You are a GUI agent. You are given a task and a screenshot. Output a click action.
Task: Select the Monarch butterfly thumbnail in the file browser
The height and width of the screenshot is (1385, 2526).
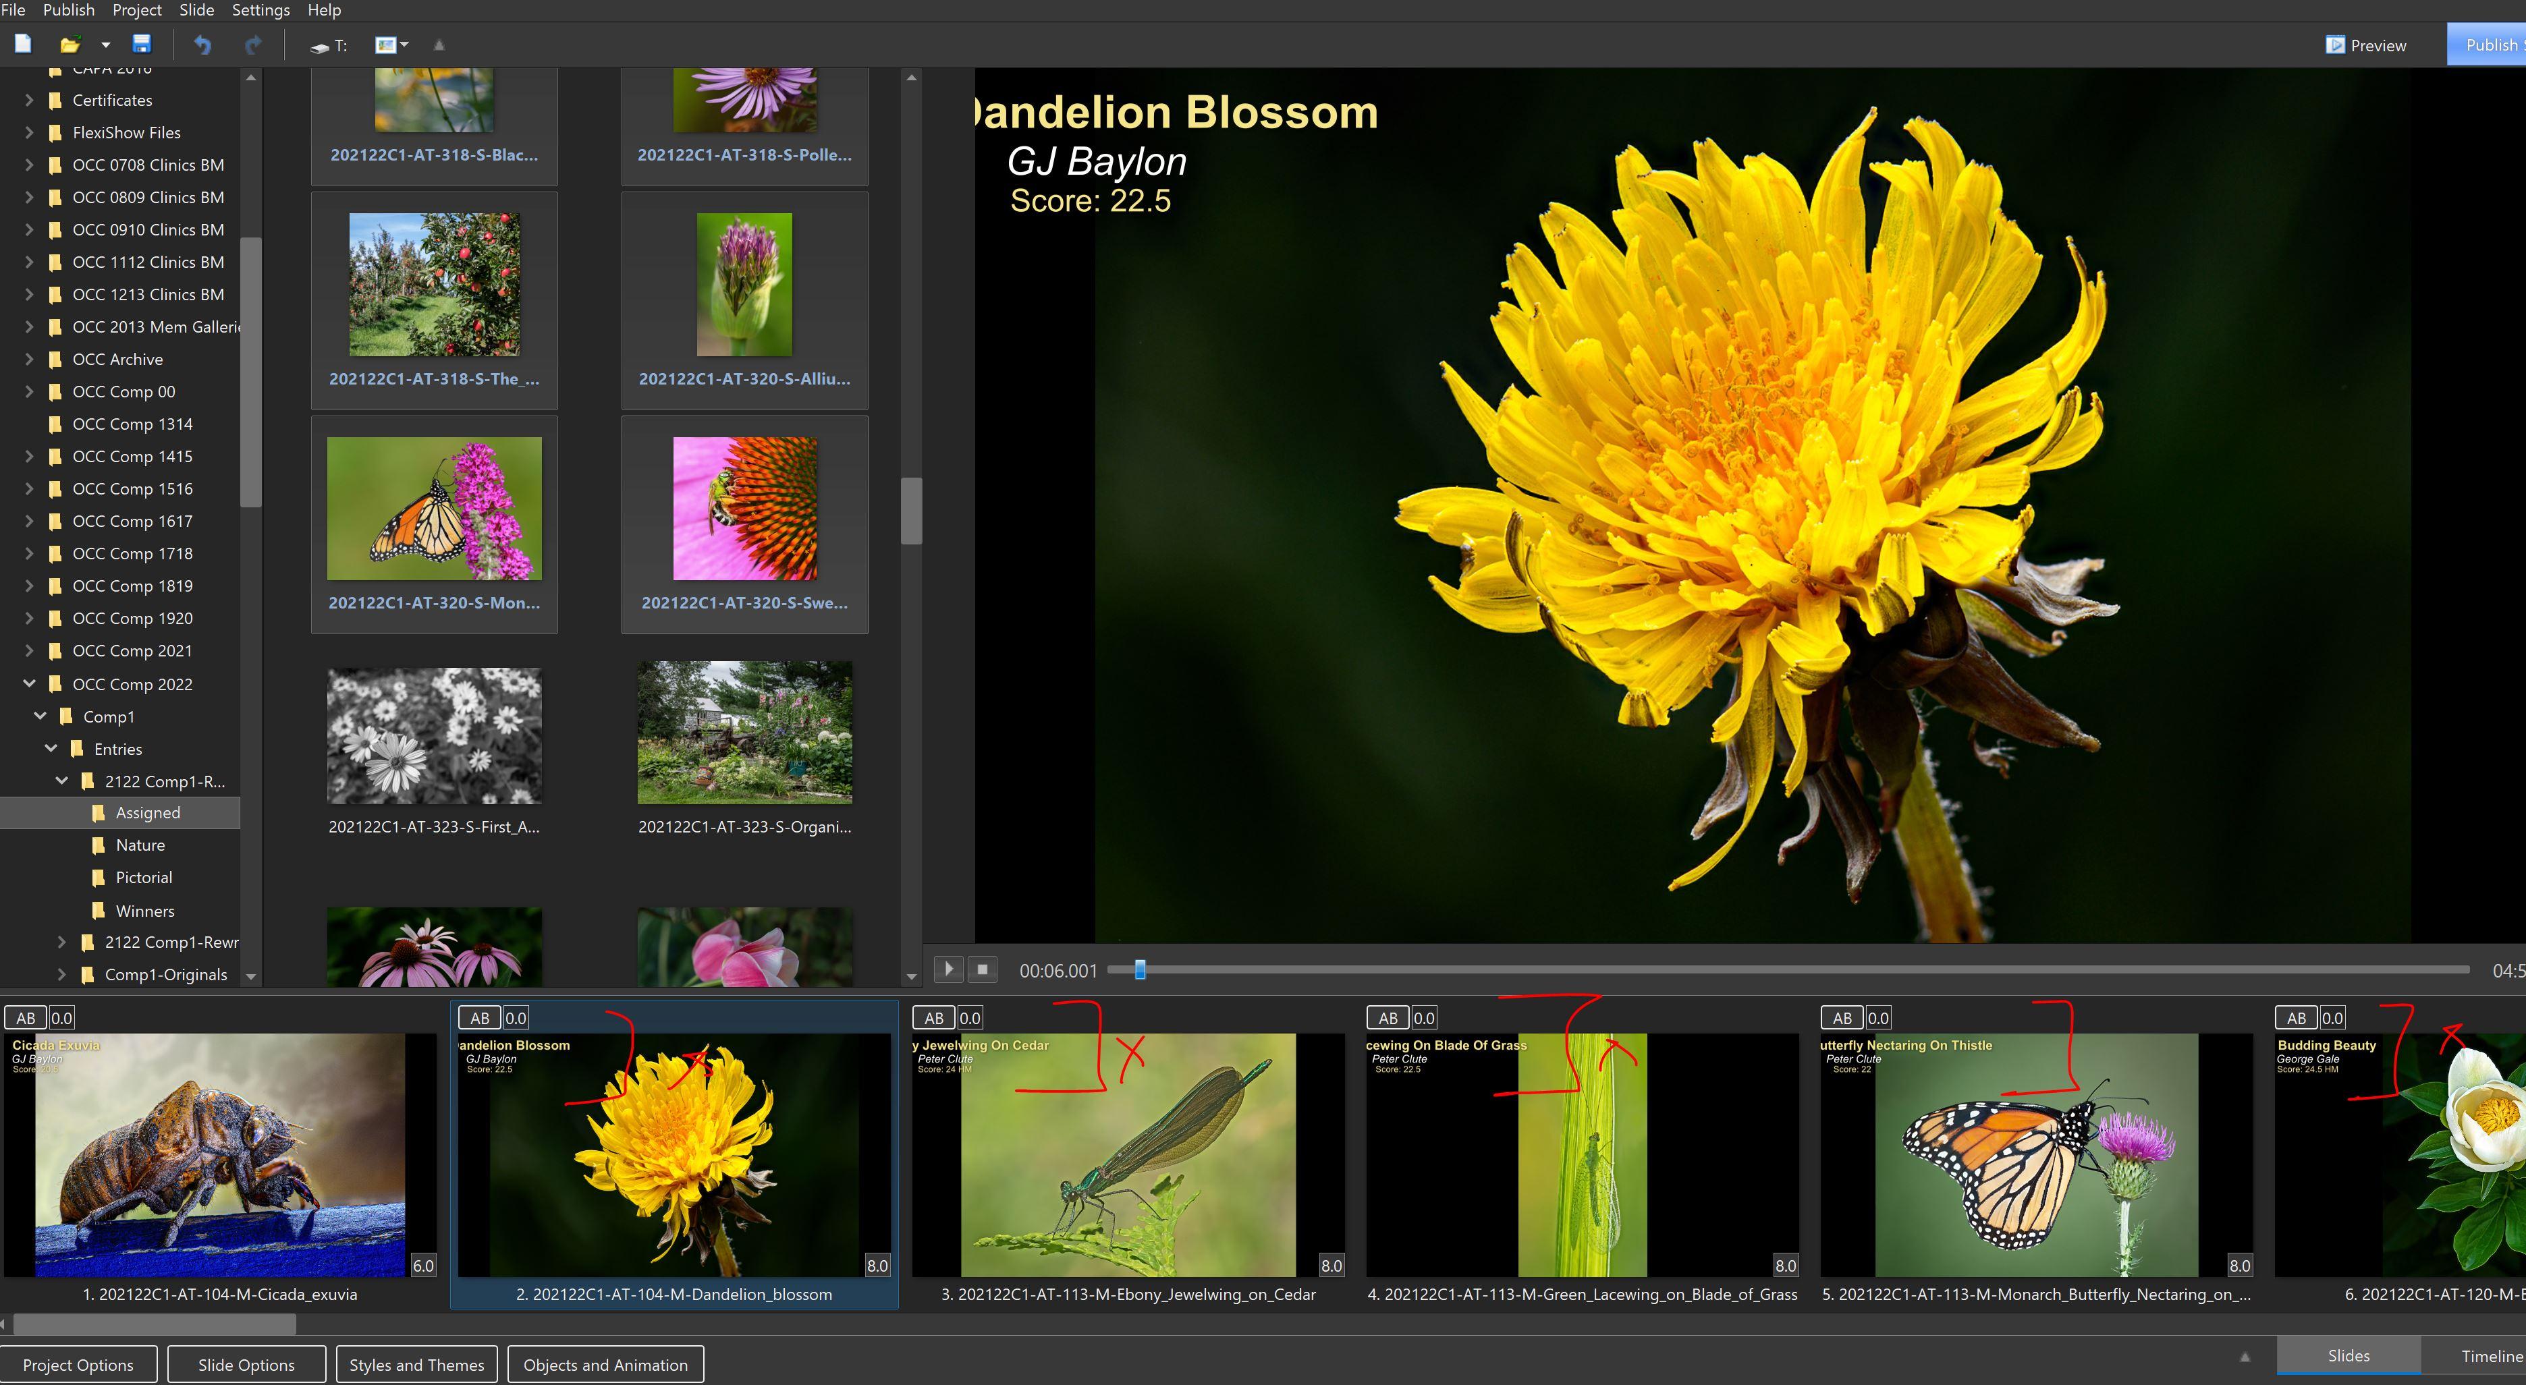pyautogui.click(x=435, y=509)
